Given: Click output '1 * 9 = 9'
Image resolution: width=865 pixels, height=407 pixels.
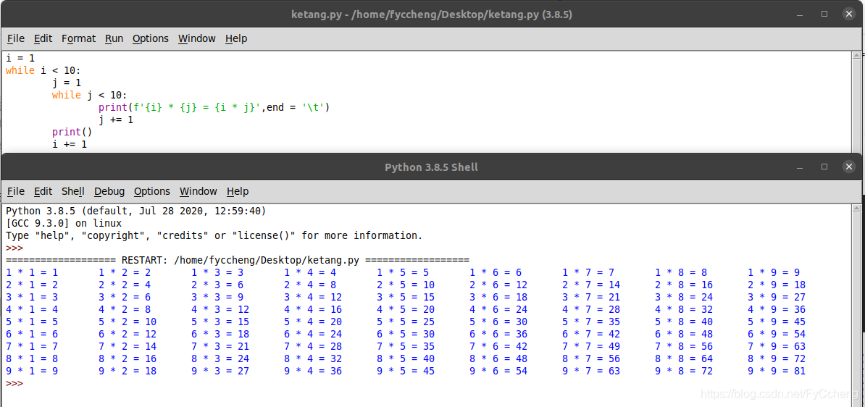Looking at the screenshot, I should click(774, 272).
